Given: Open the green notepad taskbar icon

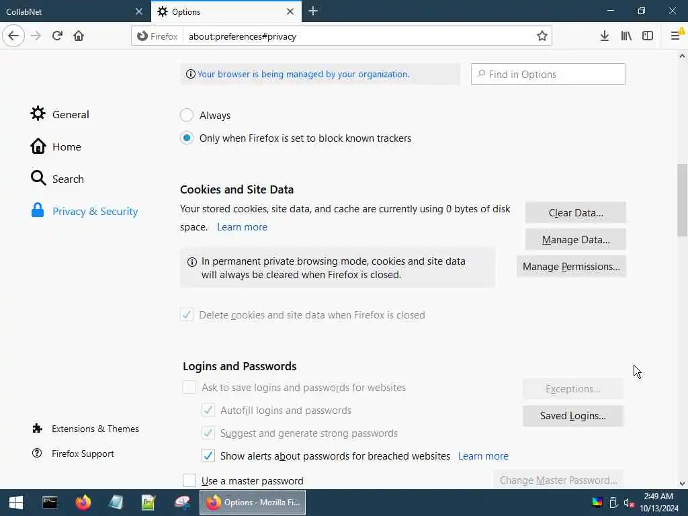Looking at the screenshot, I should tap(148, 503).
